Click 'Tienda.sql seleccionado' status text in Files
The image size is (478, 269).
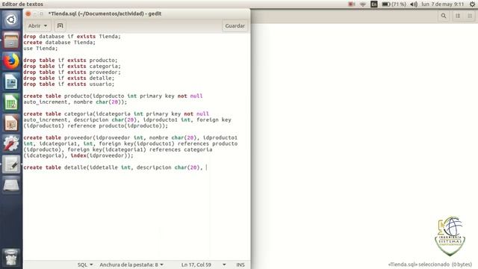pyautogui.click(x=430, y=265)
